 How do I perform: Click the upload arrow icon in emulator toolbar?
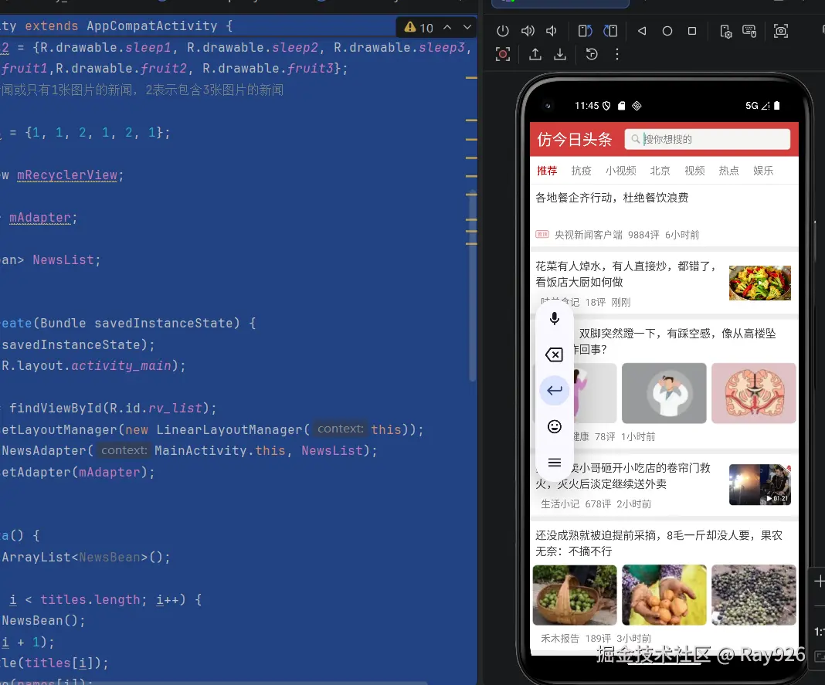tap(535, 54)
